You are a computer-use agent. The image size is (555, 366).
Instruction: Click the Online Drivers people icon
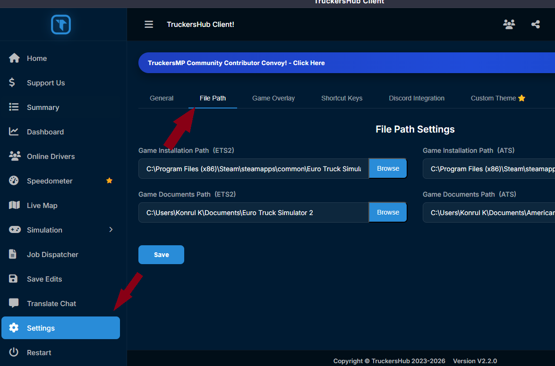[x=15, y=156]
